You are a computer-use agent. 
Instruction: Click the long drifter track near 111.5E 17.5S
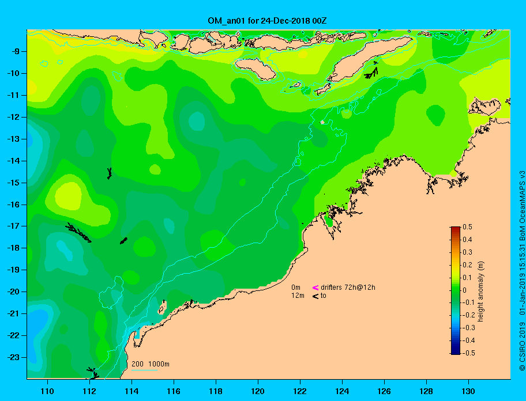coord(78,232)
